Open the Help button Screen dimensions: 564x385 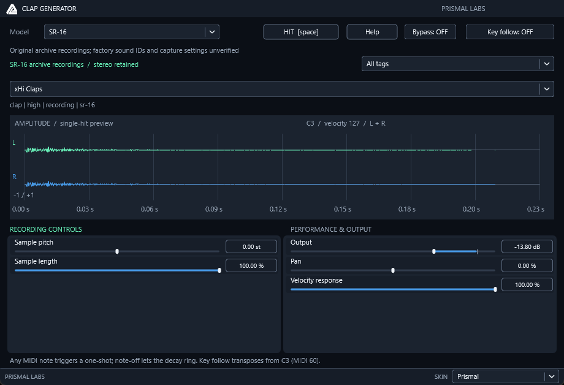click(x=372, y=32)
